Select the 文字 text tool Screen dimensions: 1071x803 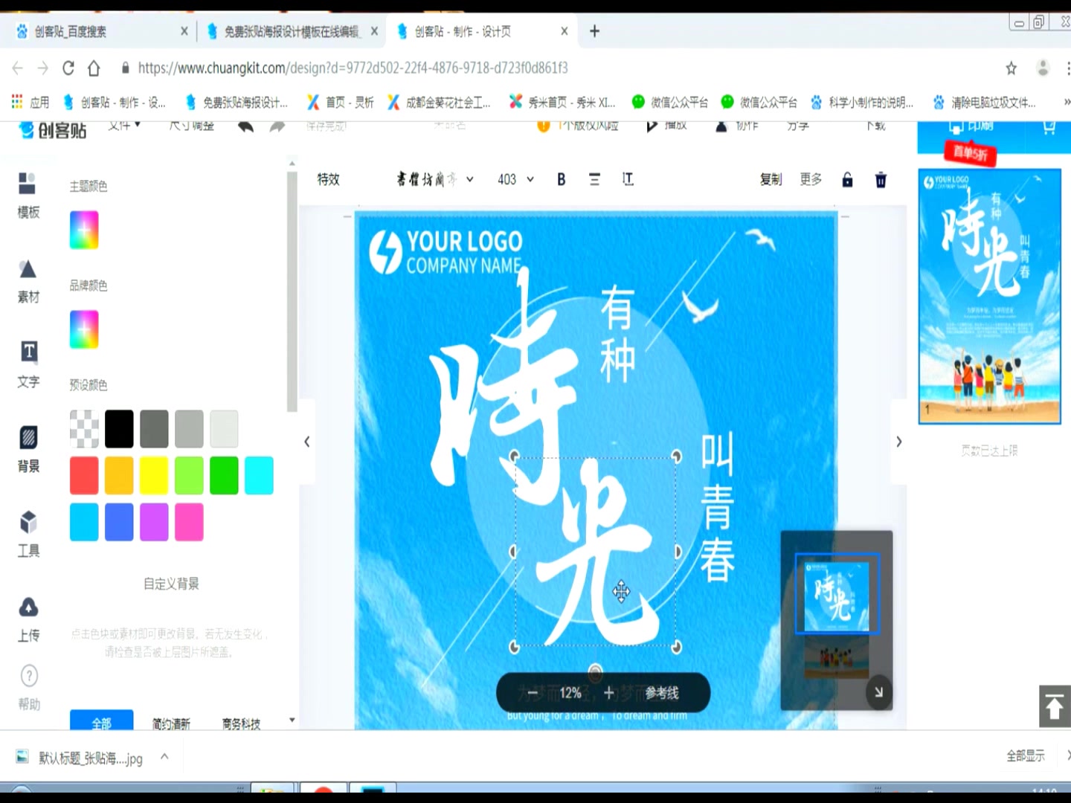pos(28,364)
